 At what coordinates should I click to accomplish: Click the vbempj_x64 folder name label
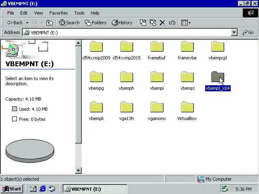coord(218,88)
